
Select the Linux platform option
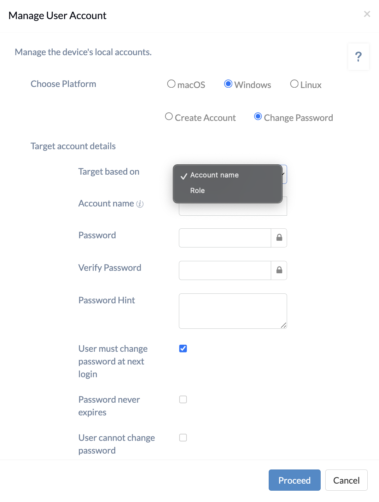[x=294, y=84]
